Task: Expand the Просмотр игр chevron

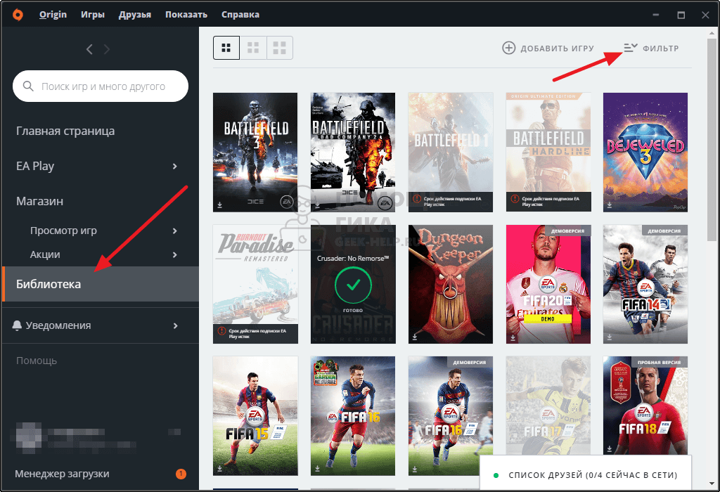Action: tap(174, 231)
